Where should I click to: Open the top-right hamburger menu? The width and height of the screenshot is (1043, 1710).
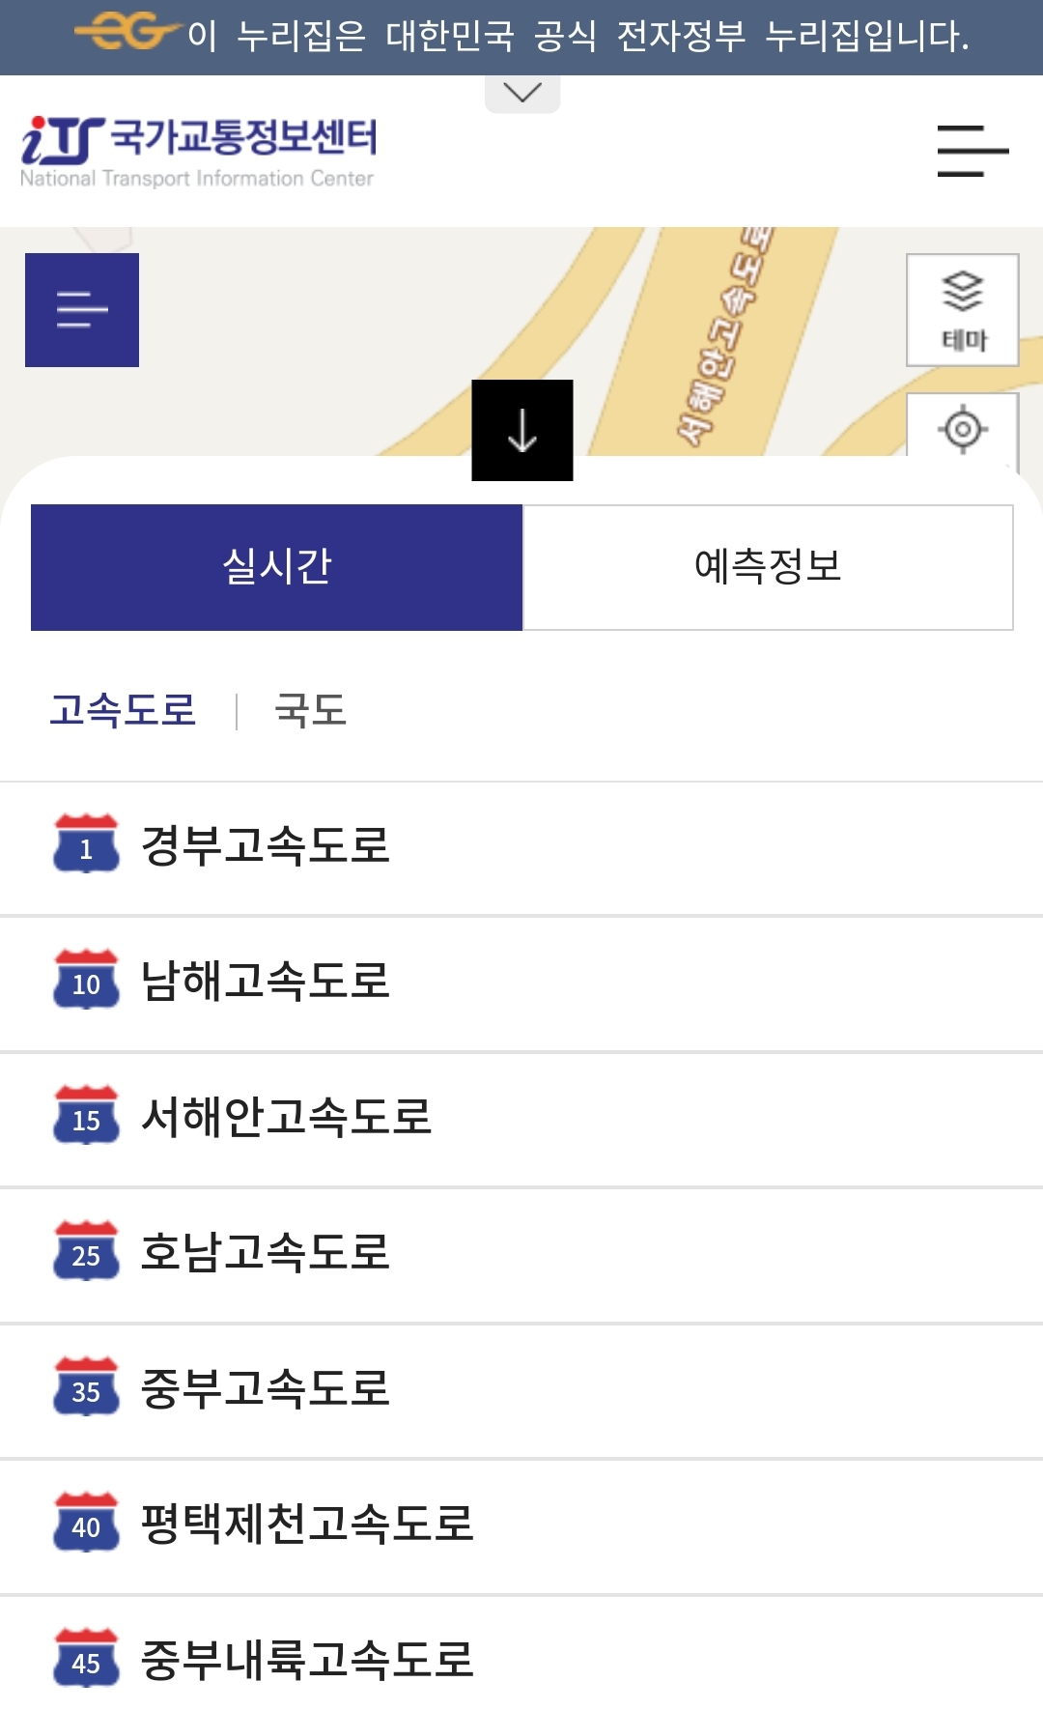pyautogui.click(x=973, y=151)
